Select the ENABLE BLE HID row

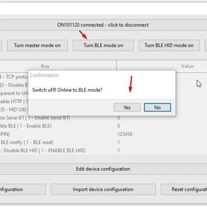pos(103,150)
